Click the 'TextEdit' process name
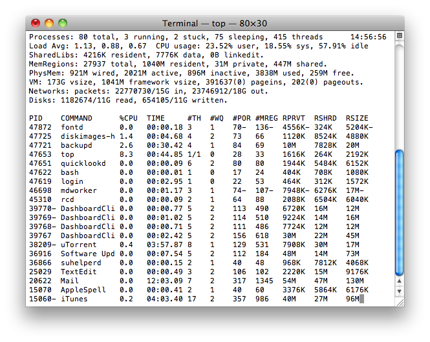 (79, 272)
